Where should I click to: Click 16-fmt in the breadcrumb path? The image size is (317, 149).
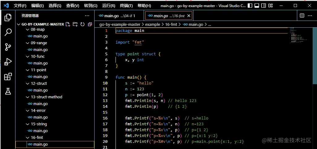171,25
